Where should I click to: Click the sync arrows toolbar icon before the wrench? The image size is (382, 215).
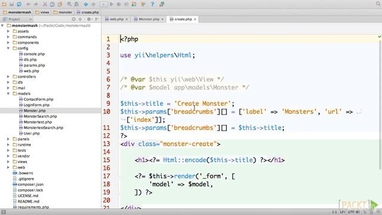tap(134, 4)
